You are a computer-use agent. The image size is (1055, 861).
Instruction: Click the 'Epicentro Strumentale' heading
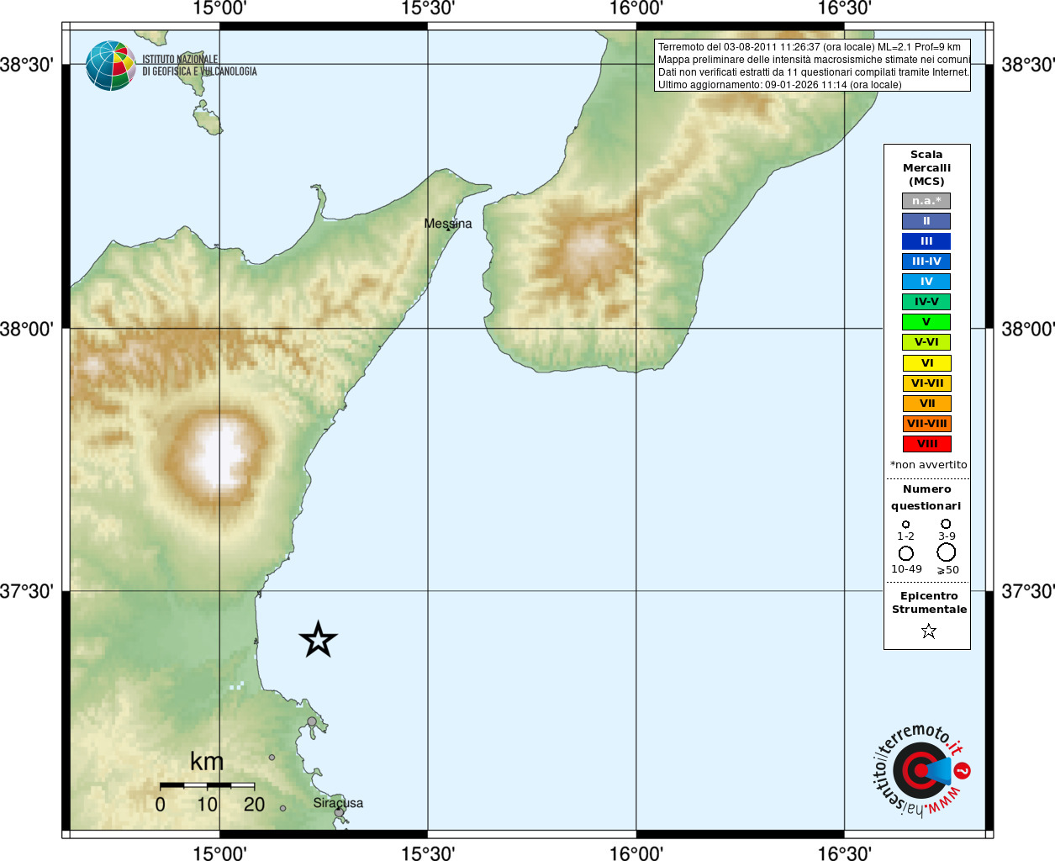tap(929, 603)
